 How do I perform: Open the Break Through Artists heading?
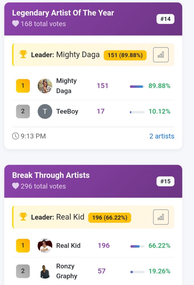point(51,175)
